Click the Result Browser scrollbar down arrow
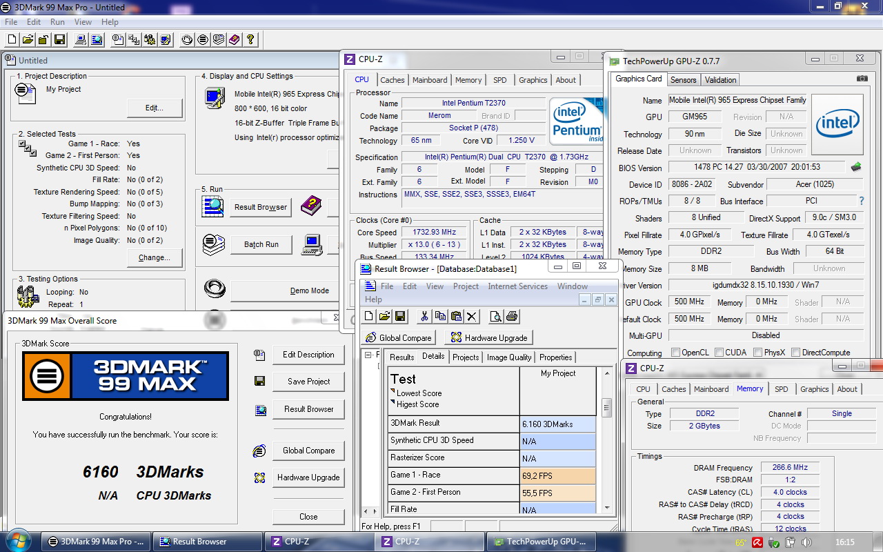883x552 pixels. coord(607,508)
